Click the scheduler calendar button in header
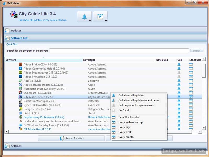The width and height of the screenshot is (209, 157). tap(100, 17)
